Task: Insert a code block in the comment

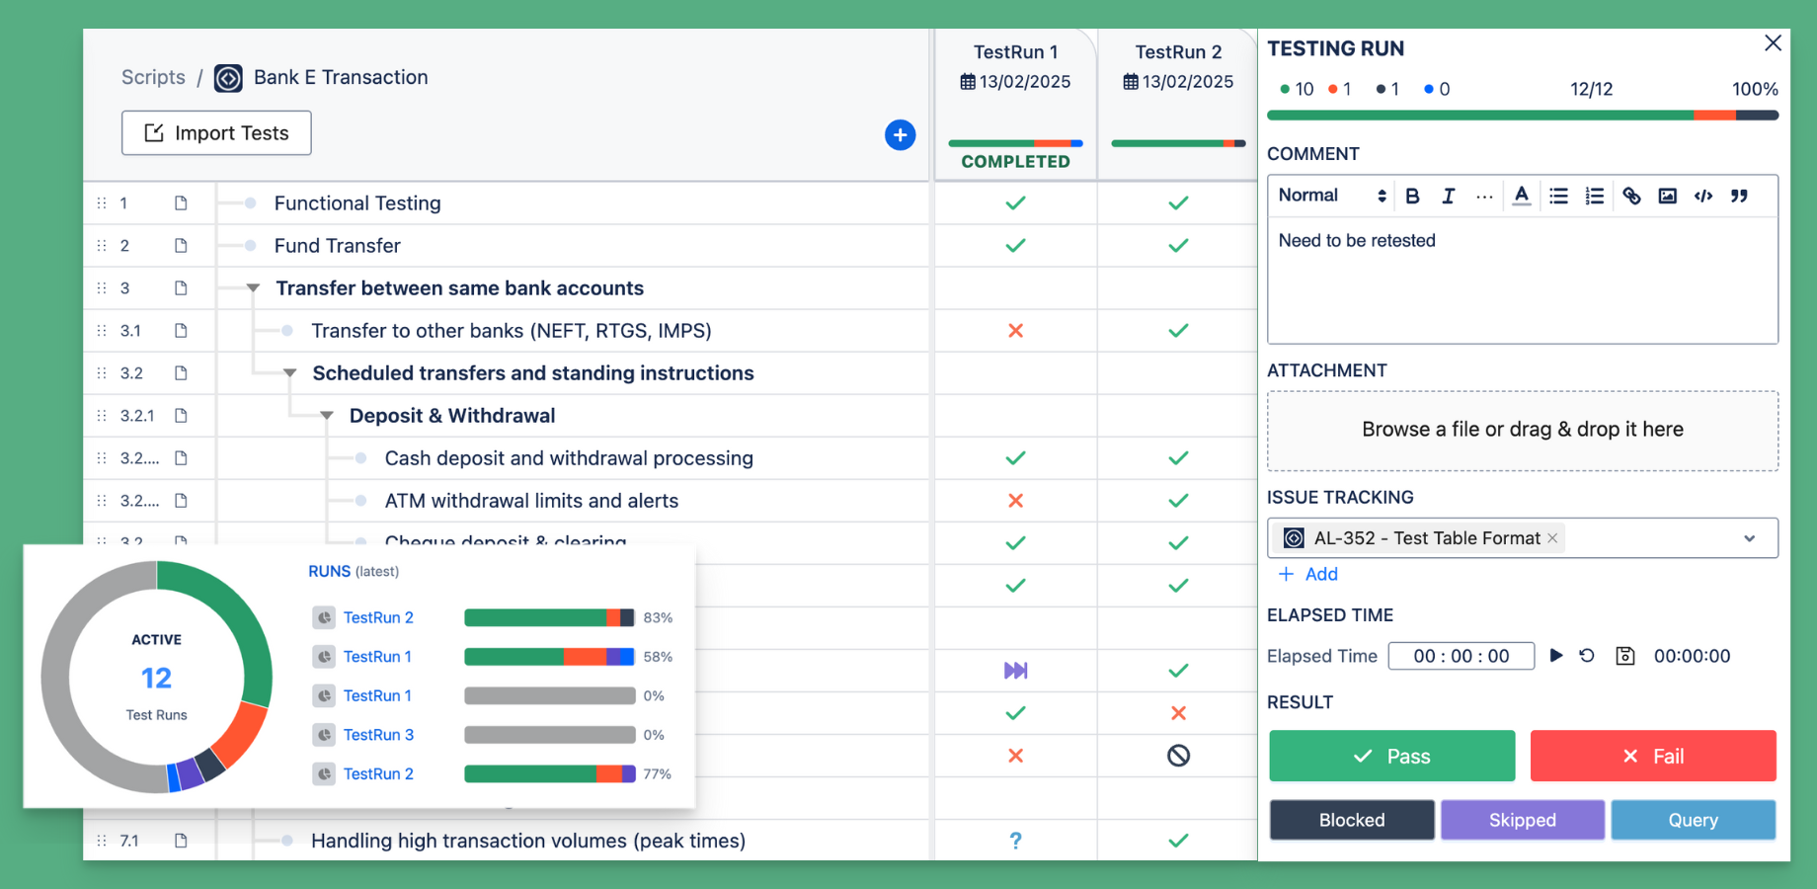Action: click(x=1703, y=196)
